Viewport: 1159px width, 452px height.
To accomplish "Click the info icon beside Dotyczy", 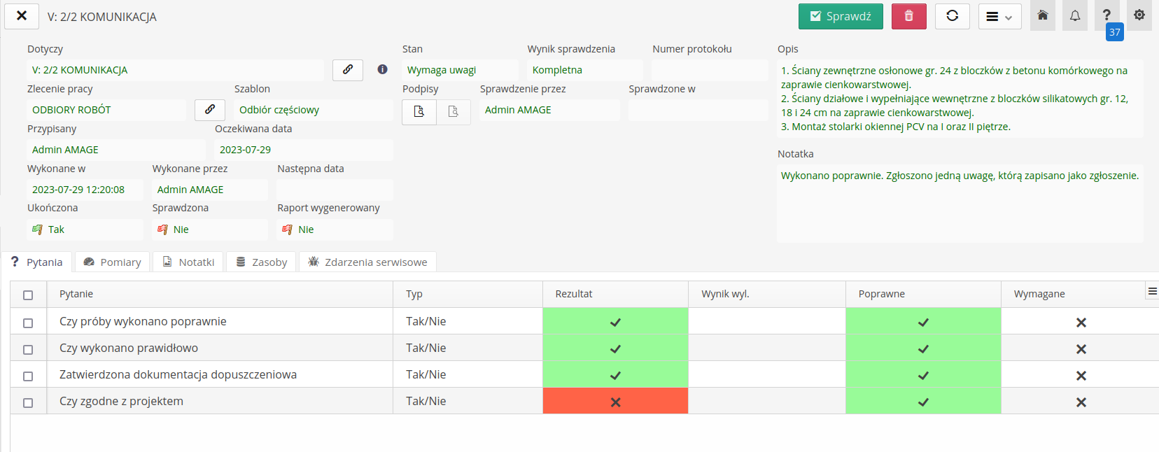I will click(382, 69).
